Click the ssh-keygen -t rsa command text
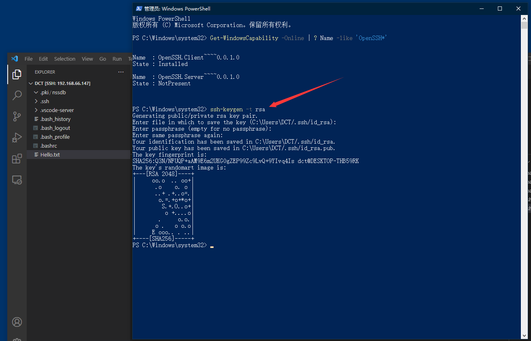The height and width of the screenshot is (341, 531). pos(238,109)
